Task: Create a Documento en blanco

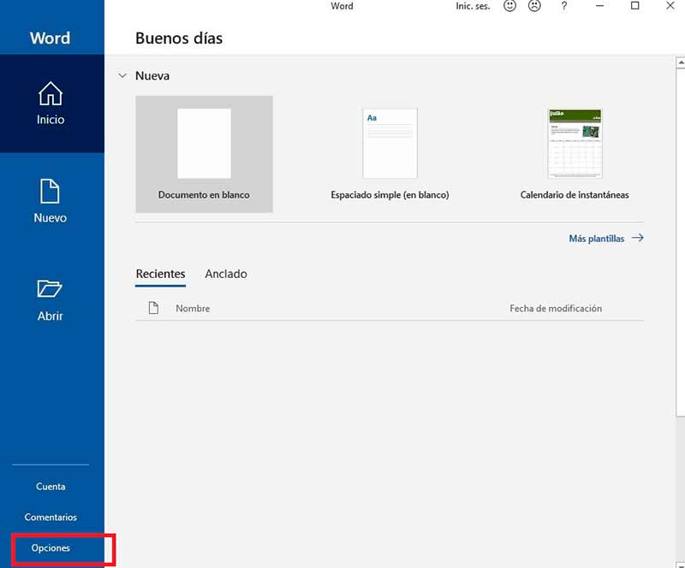Action: (204, 154)
